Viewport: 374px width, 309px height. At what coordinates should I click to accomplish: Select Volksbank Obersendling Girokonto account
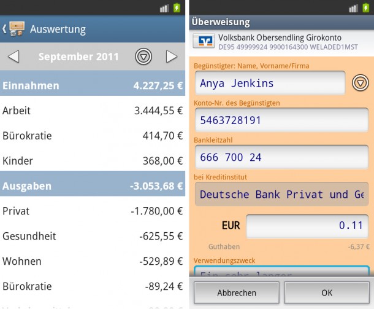click(281, 41)
